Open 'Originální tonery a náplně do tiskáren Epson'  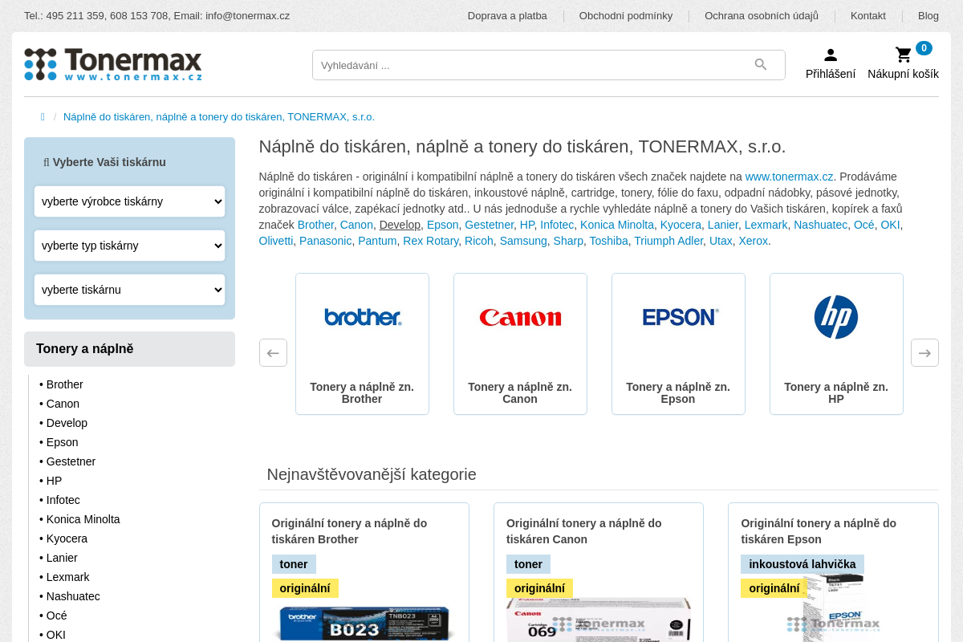819,531
